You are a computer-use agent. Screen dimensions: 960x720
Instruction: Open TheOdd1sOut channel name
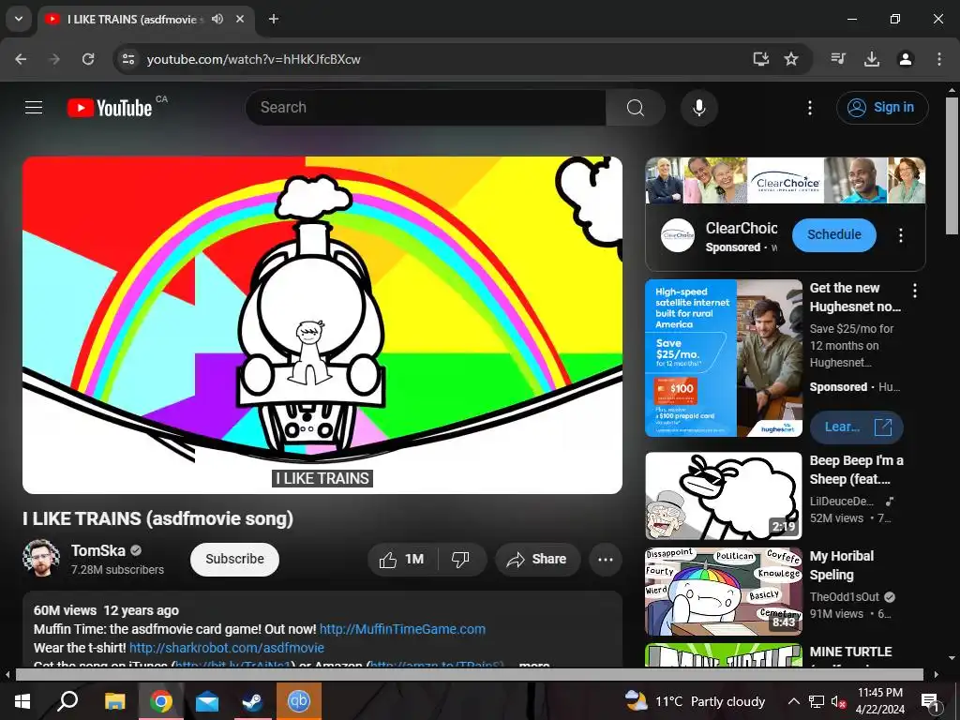(845, 597)
